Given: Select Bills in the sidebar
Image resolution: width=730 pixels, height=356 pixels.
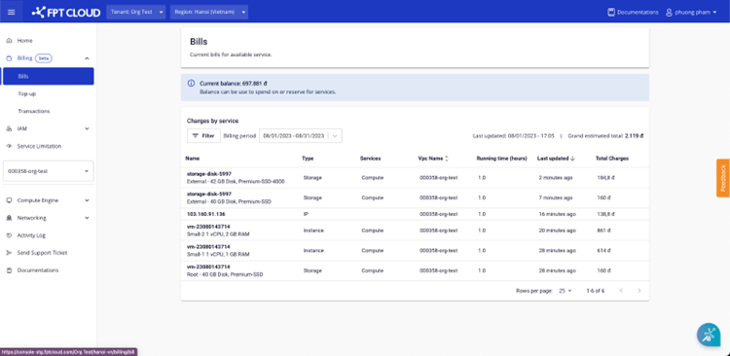Looking at the screenshot, I should (x=49, y=76).
